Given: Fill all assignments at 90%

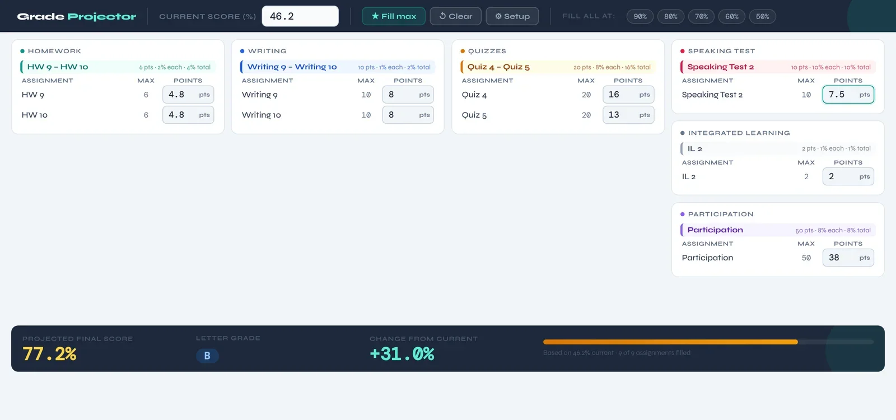Looking at the screenshot, I should click(640, 16).
